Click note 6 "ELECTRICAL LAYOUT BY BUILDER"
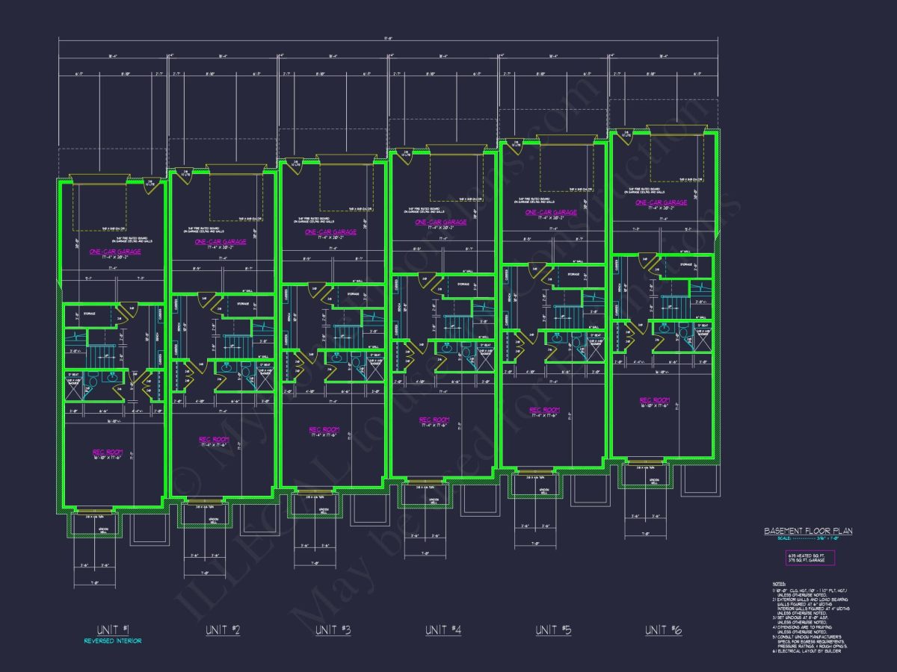The width and height of the screenshot is (897, 672). click(x=807, y=651)
